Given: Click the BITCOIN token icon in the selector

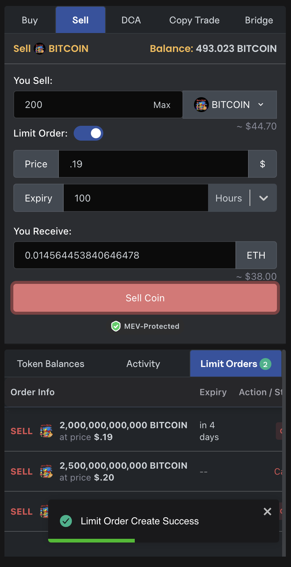Looking at the screenshot, I should pyautogui.click(x=201, y=105).
